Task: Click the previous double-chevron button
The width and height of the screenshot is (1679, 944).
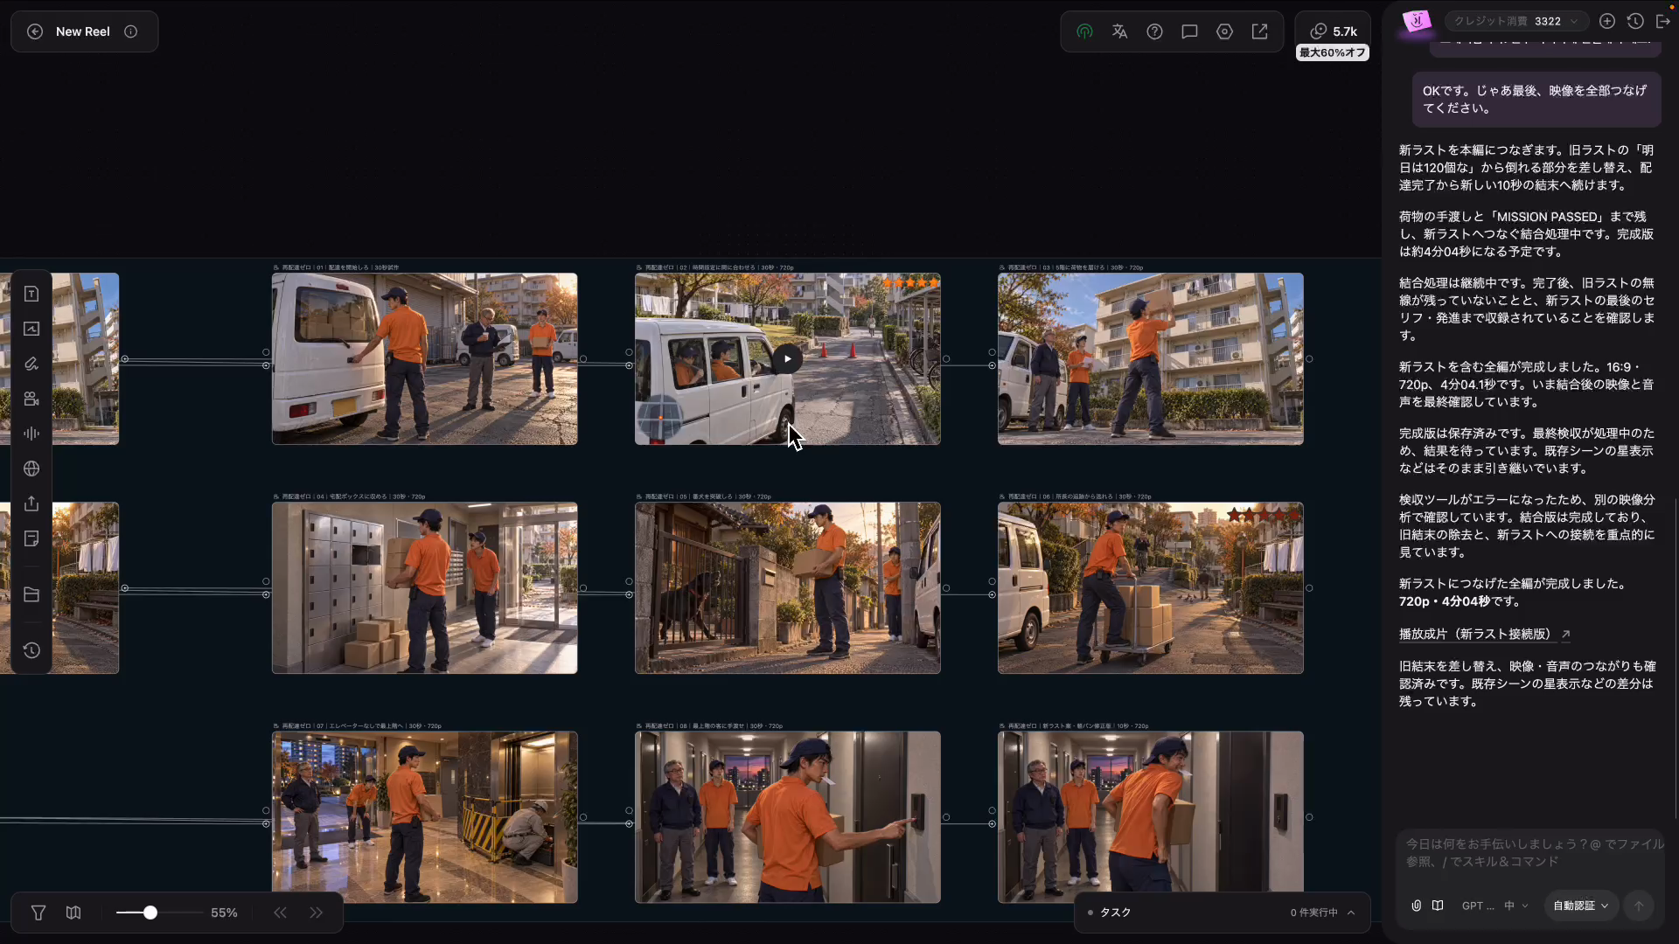Action: coord(280,913)
